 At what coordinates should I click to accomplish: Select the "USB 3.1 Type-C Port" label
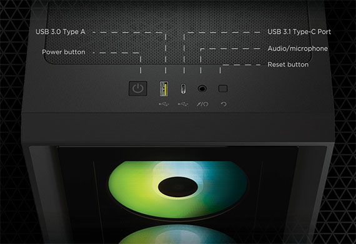point(299,32)
